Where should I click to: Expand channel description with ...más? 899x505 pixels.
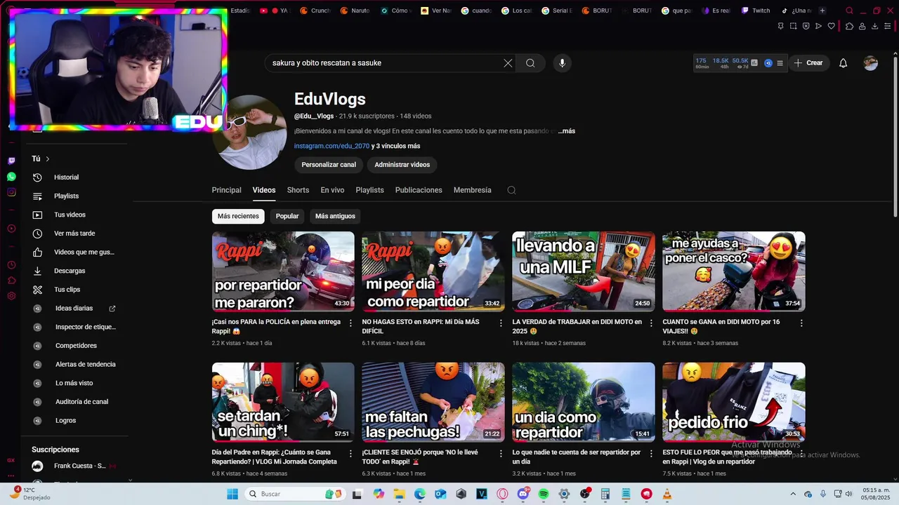coord(566,131)
